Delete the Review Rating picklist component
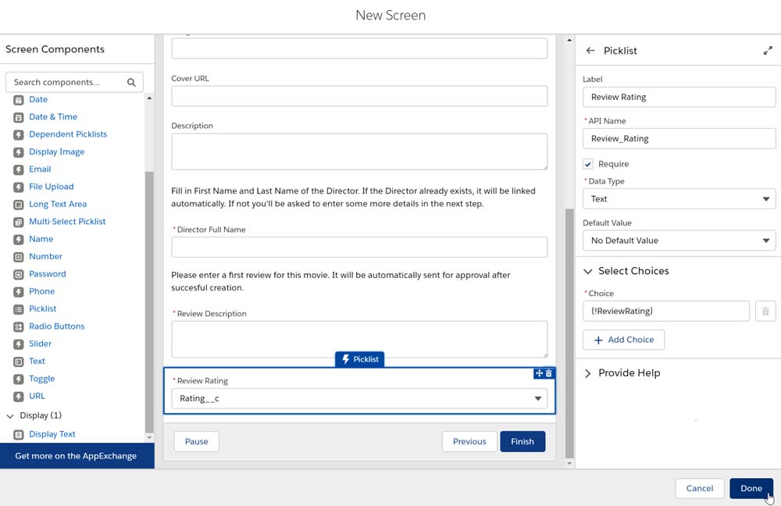 point(549,373)
